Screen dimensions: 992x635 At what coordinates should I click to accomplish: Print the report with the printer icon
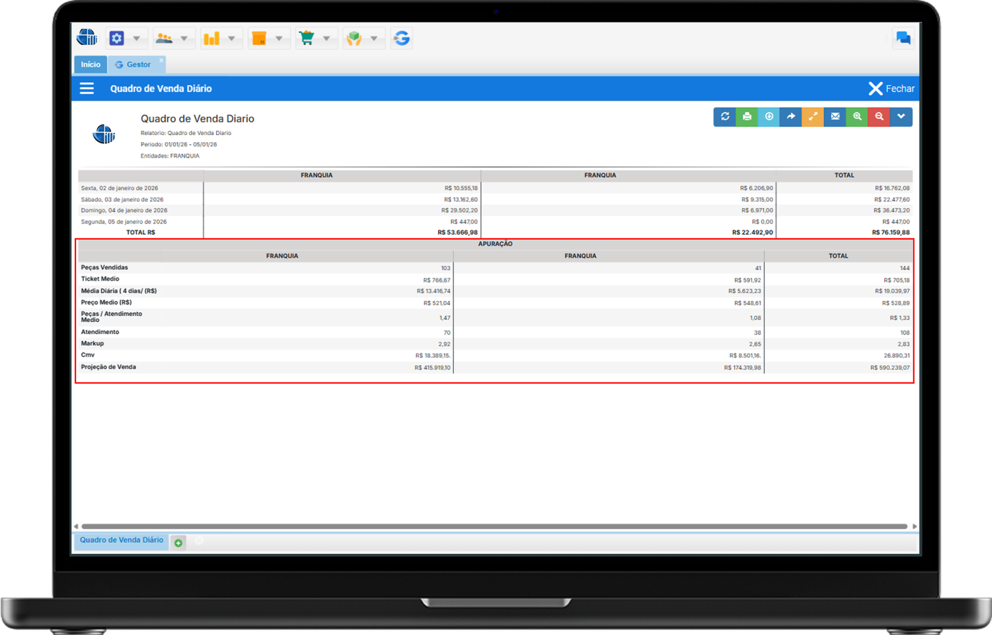pos(747,117)
